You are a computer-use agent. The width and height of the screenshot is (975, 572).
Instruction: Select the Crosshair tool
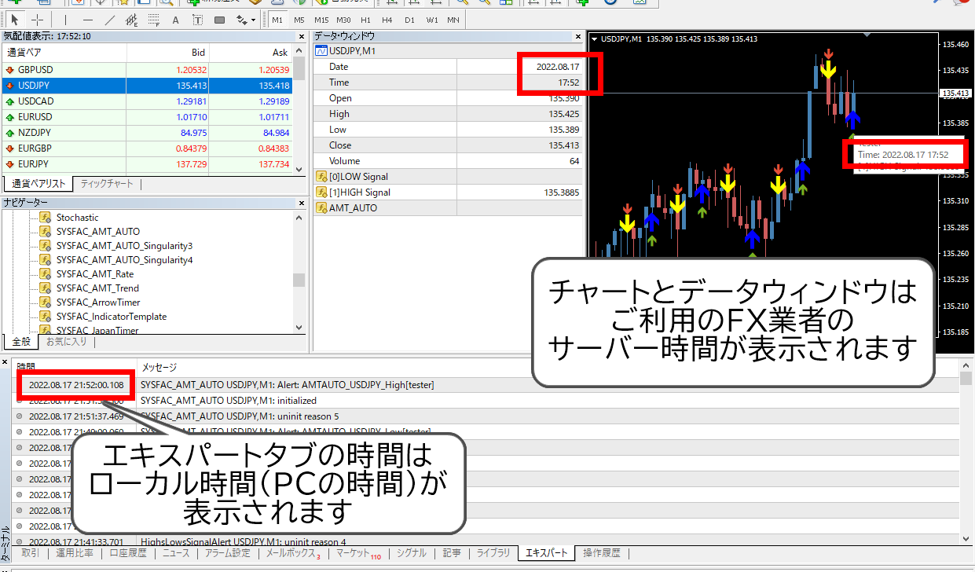(x=37, y=20)
